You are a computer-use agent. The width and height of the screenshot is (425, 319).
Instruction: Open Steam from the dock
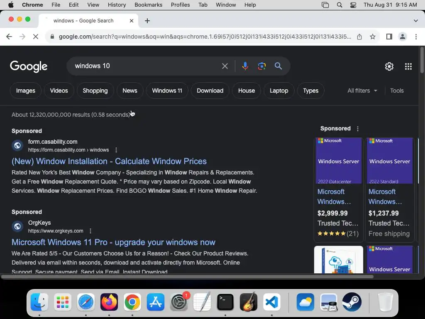click(x=352, y=302)
